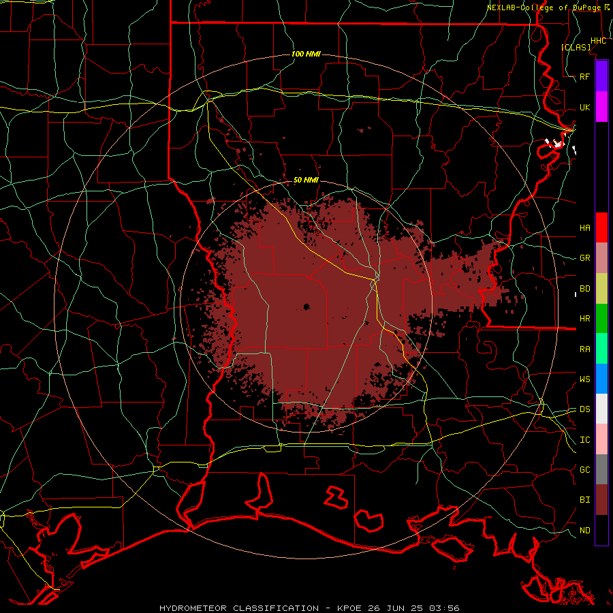Click the HYDROMETEOR CLASSIFICATION title text
Viewport: 613px width, 613px height.
(239, 608)
